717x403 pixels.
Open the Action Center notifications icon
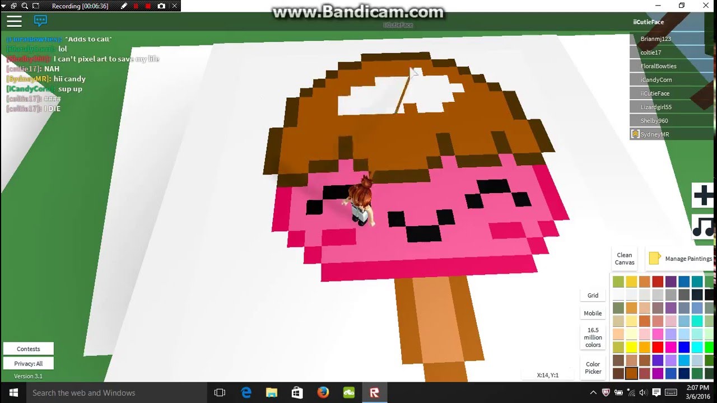point(656,393)
